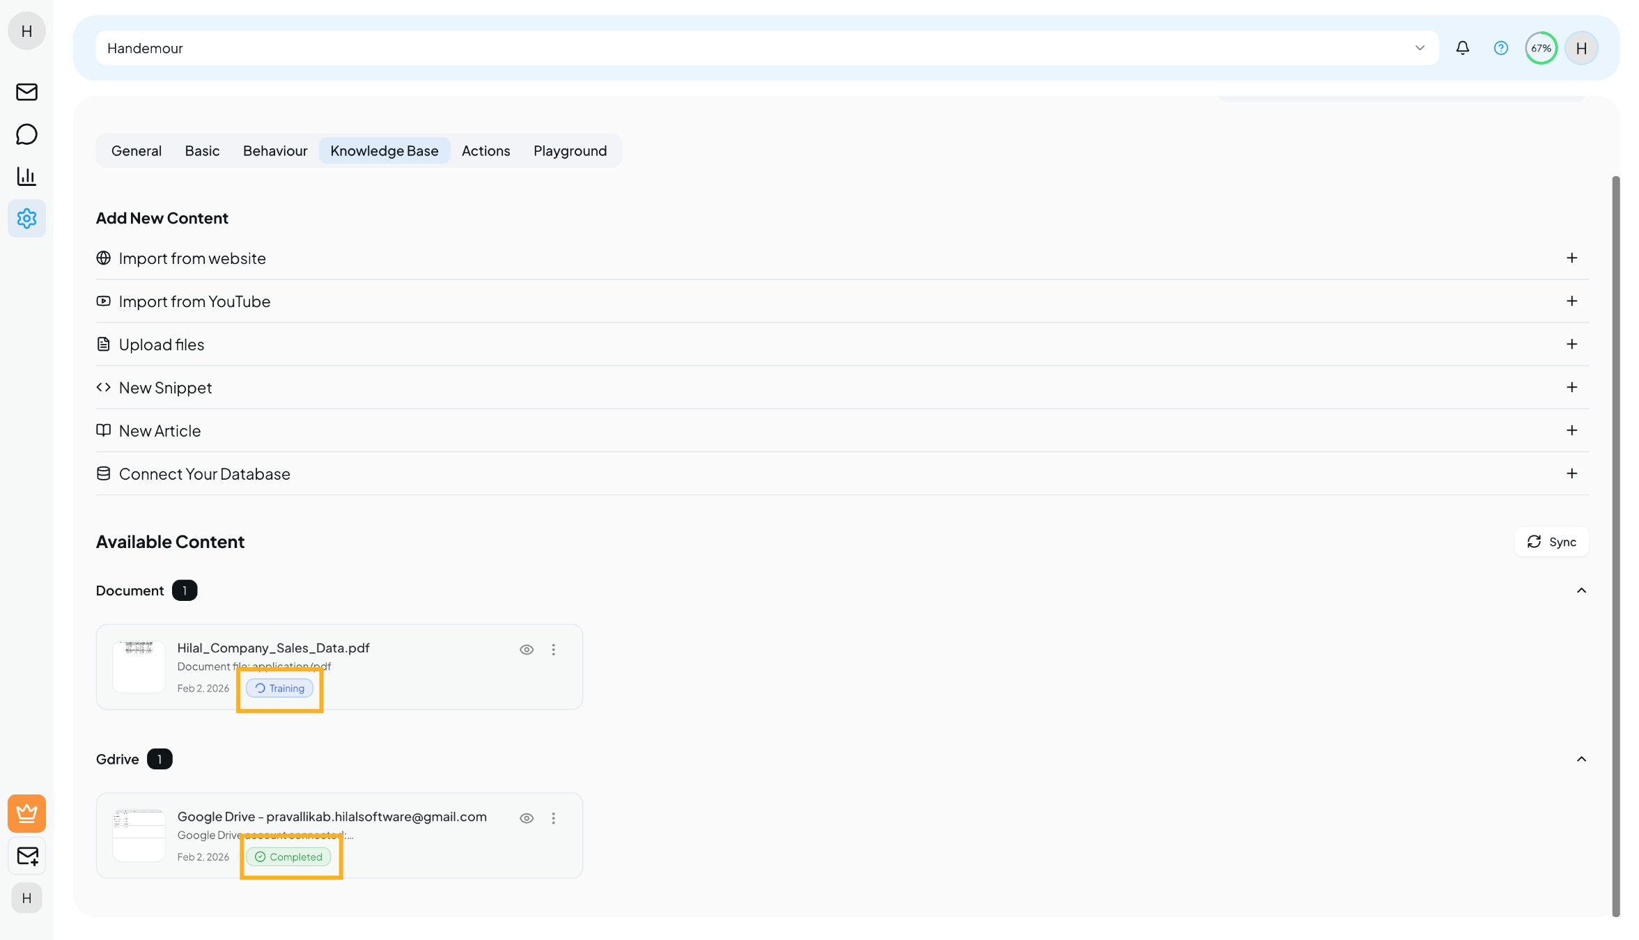The width and height of the screenshot is (1639, 940).
Task: Open Settings from the sidebar gear icon
Action: click(26, 219)
